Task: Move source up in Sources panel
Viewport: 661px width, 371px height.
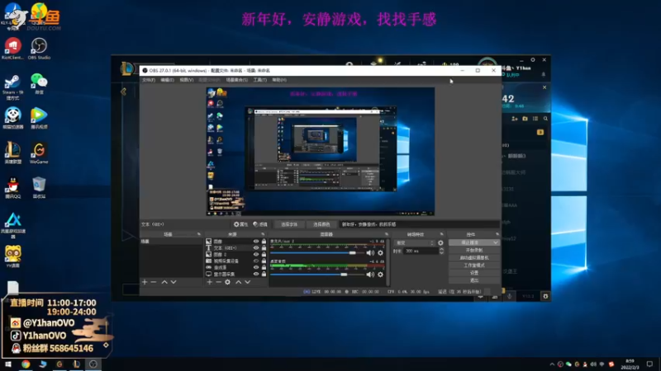Action: pos(238,282)
